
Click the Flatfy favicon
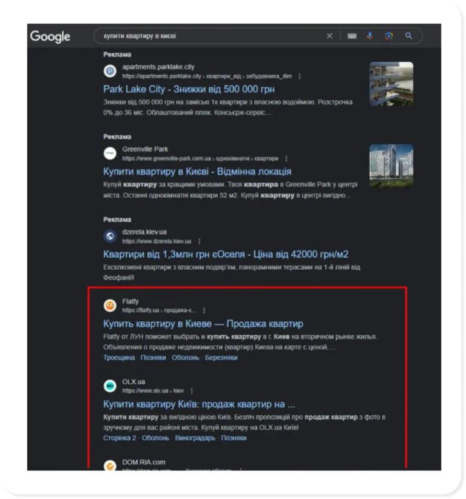click(x=110, y=306)
